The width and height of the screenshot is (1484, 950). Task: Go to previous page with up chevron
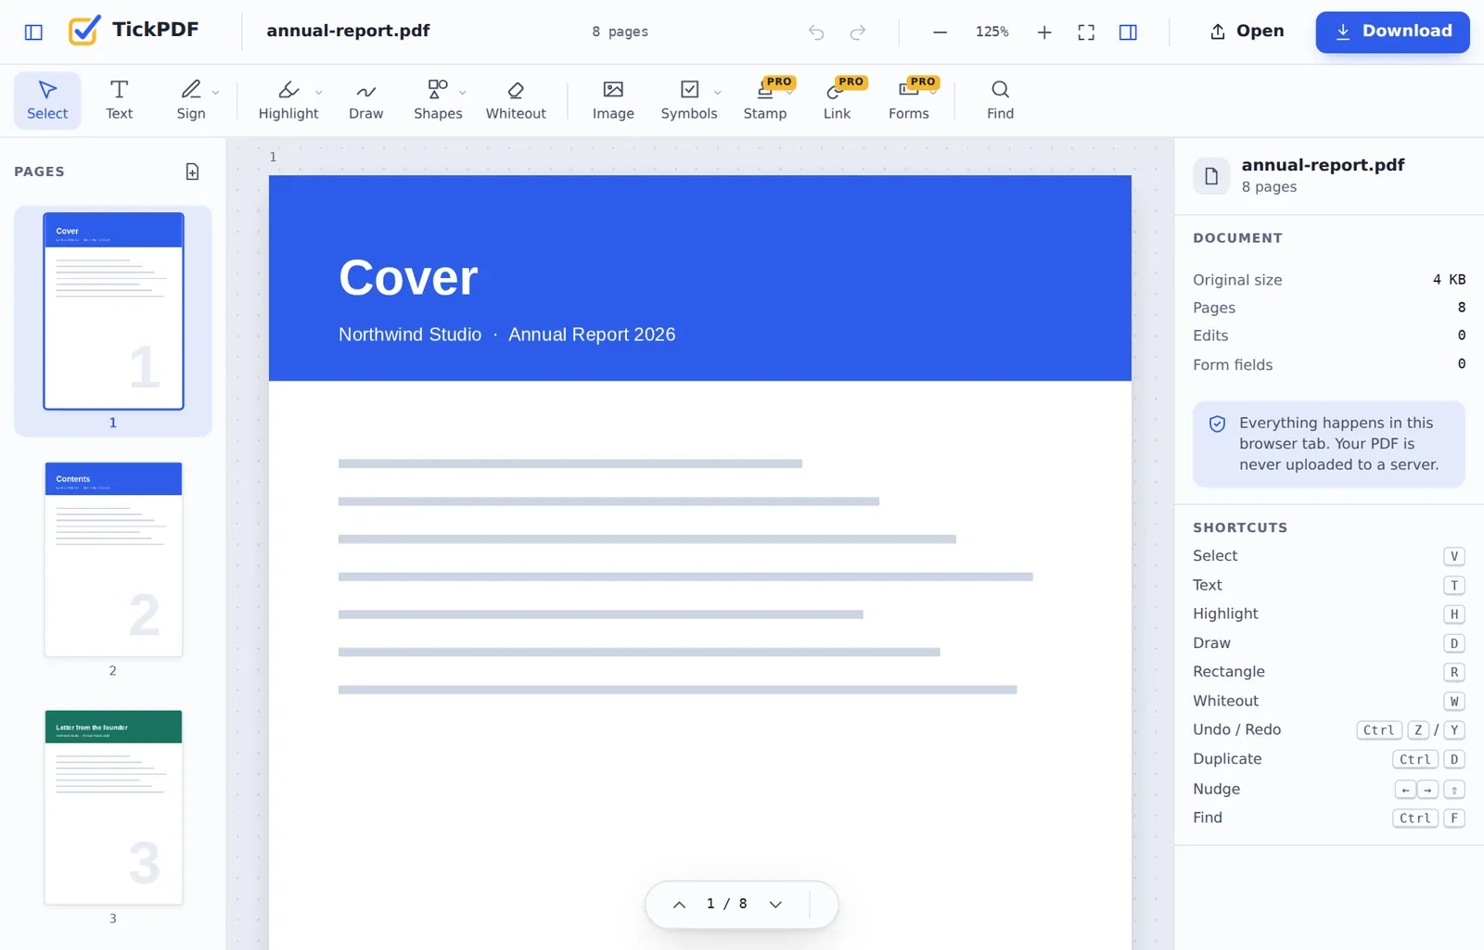click(679, 905)
